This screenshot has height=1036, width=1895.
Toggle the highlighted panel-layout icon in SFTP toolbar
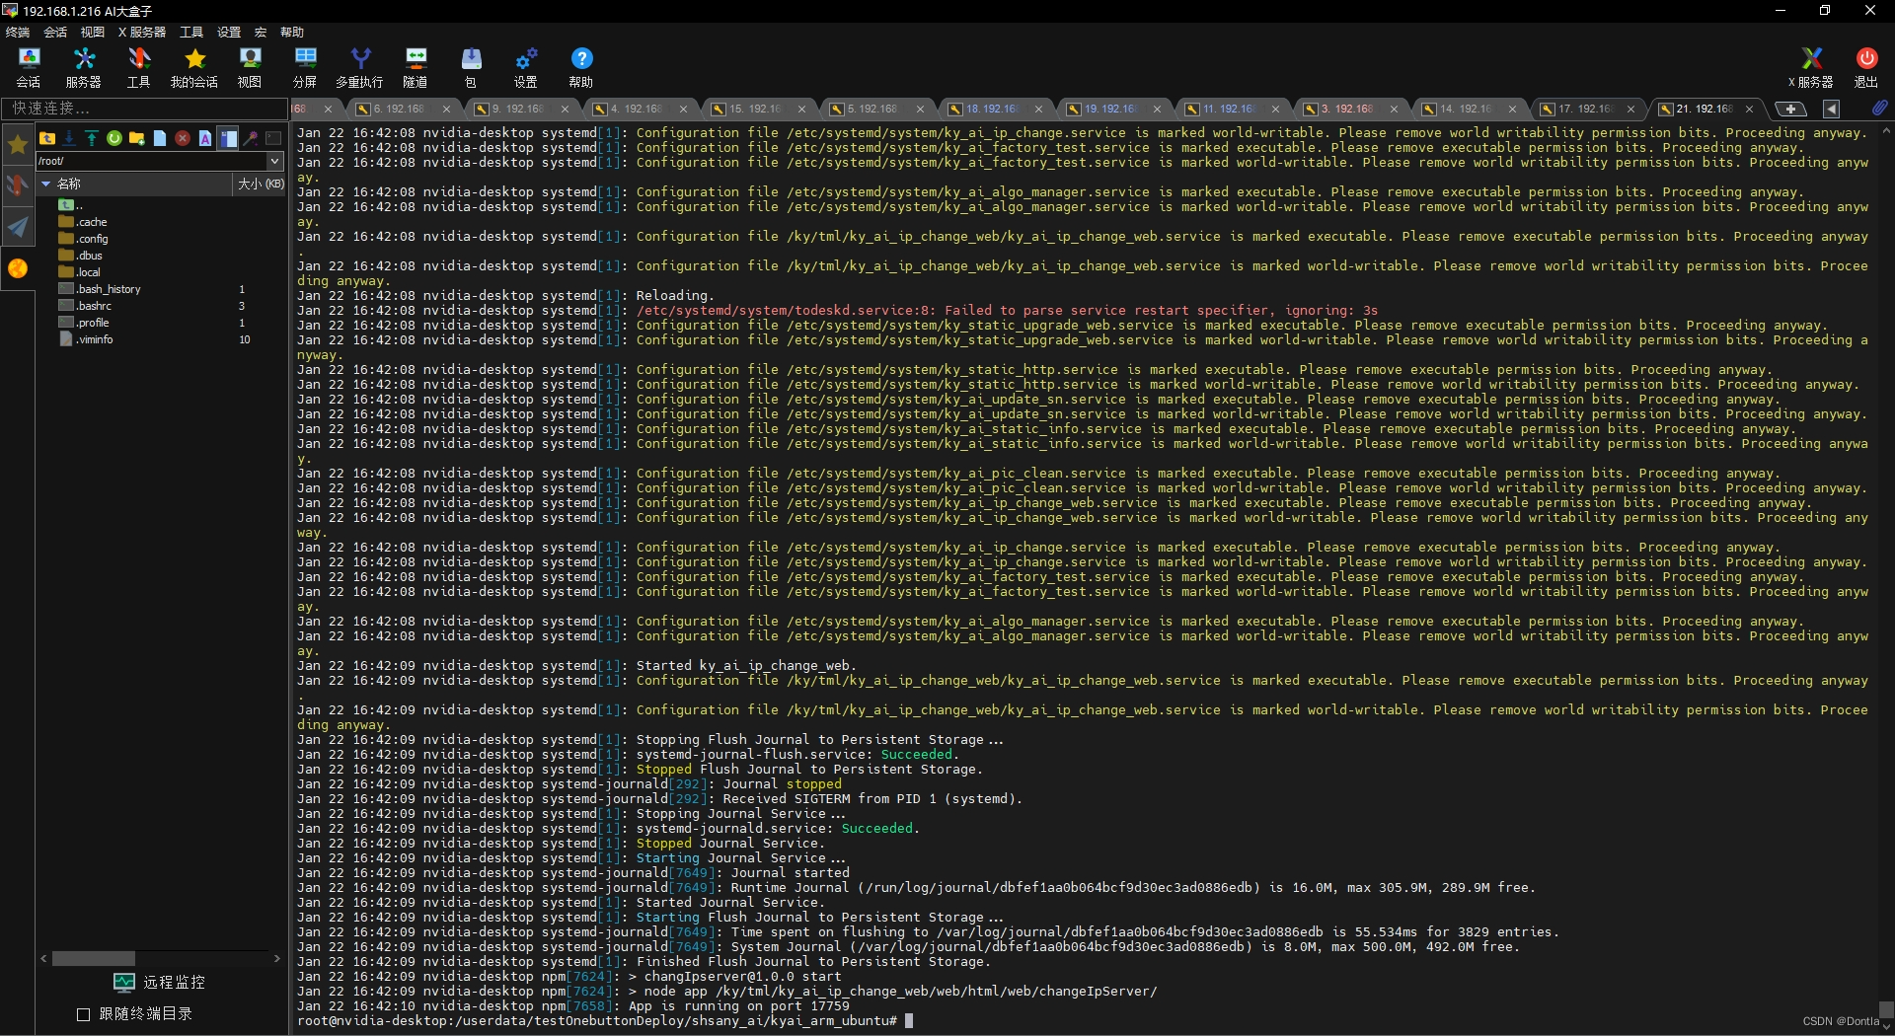228,138
